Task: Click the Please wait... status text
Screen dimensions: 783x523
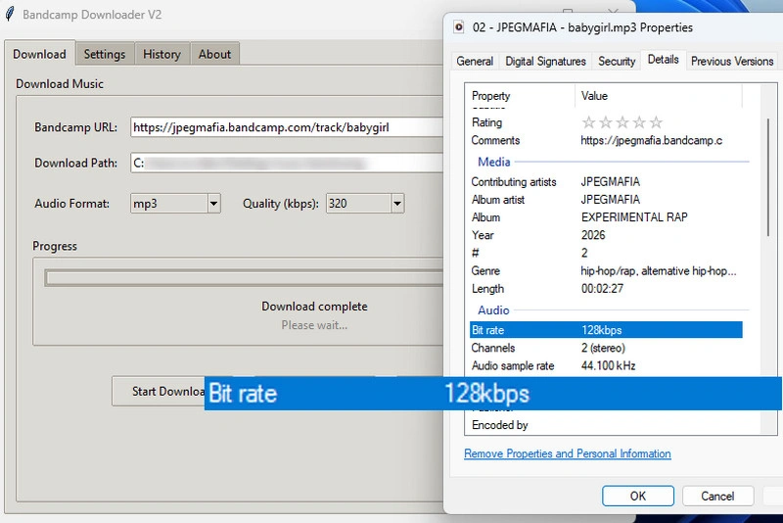Action: (314, 325)
